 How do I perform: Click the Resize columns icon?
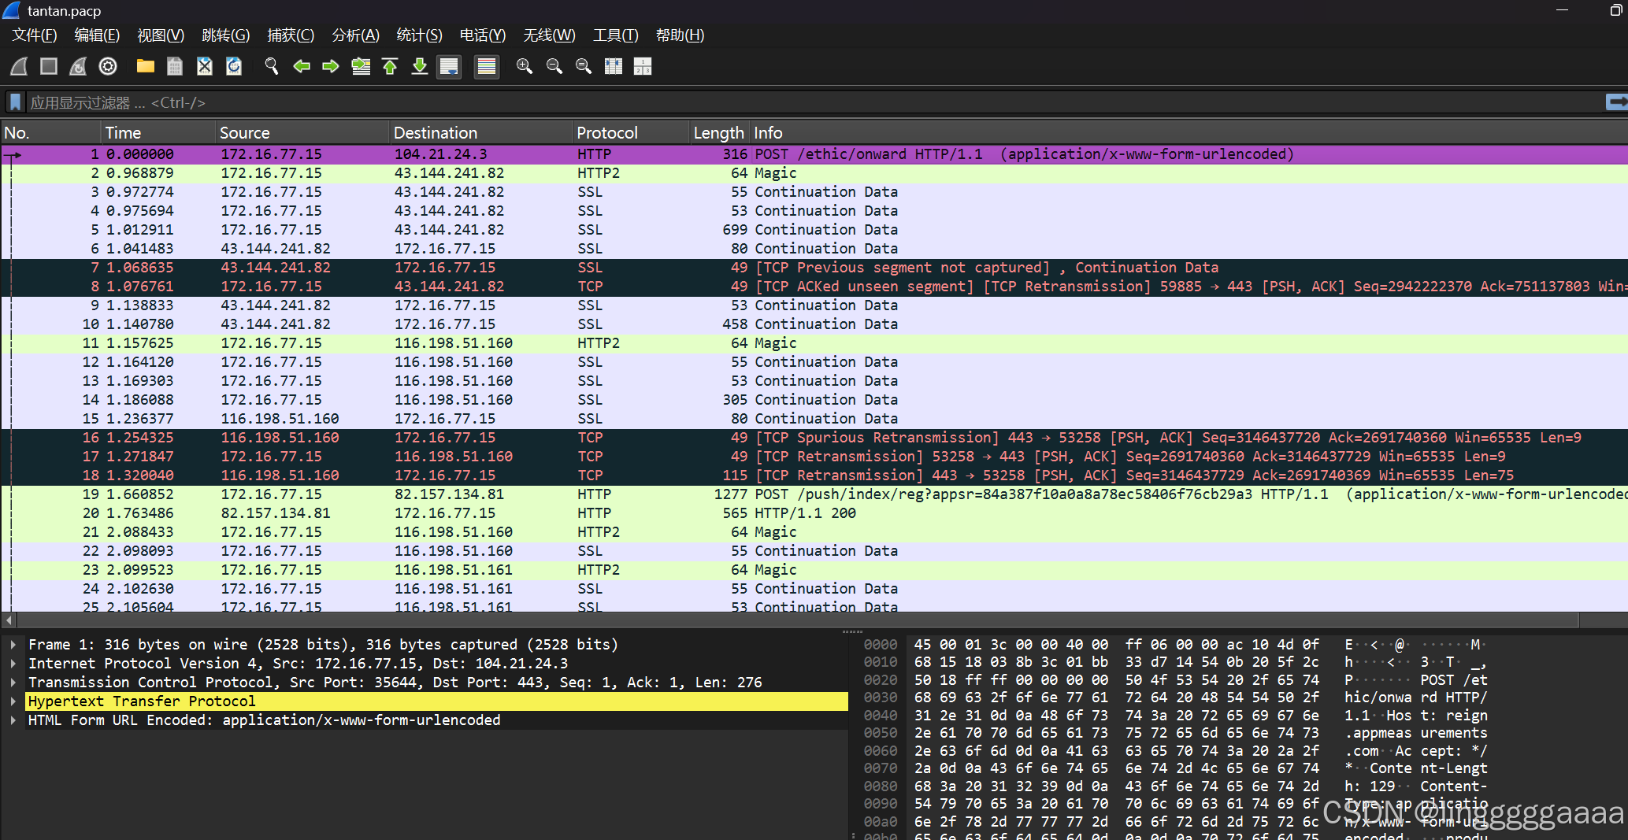[x=614, y=67]
